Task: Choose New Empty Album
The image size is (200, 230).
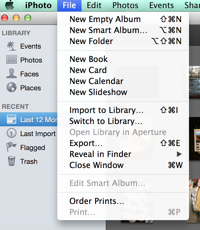Action: click(123, 19)
